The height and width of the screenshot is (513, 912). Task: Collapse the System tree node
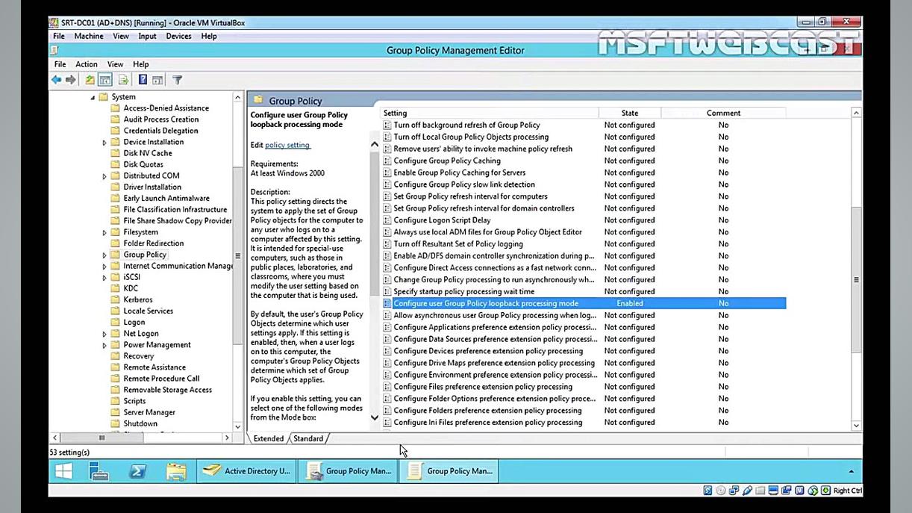(93, 97)
